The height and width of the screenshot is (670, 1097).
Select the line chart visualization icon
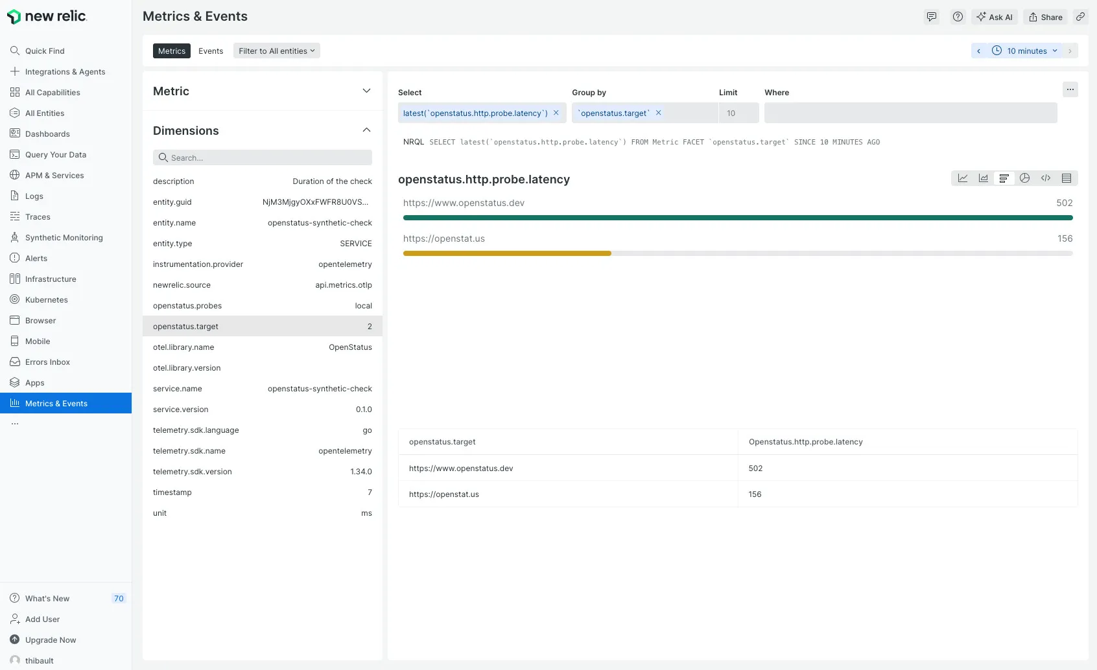(x=963, y=178)
